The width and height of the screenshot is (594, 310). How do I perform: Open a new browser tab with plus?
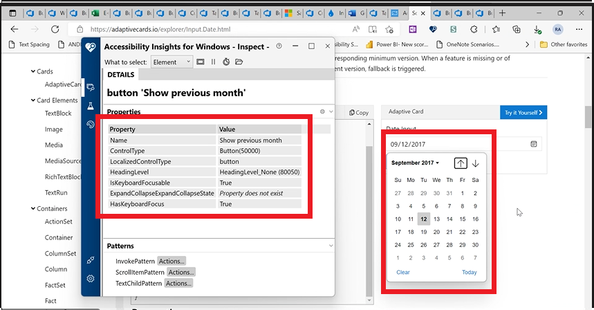(x=502, y=13)
